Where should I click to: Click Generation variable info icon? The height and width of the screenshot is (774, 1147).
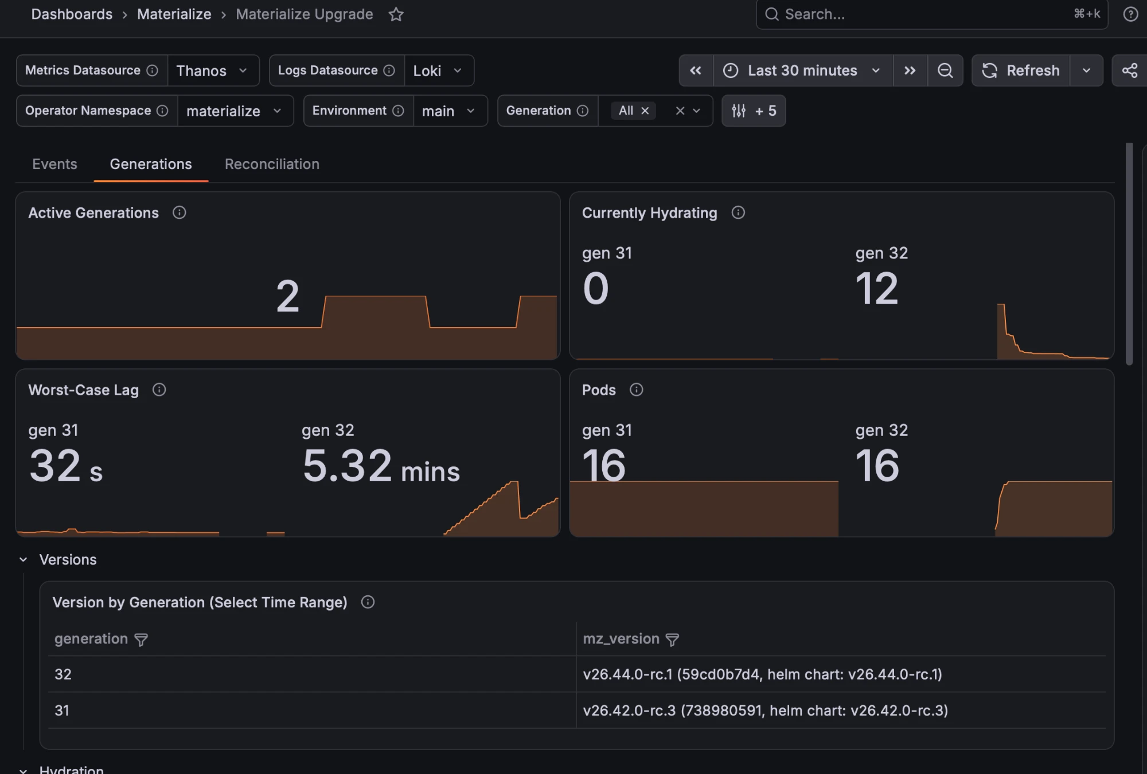pos(582,111)
